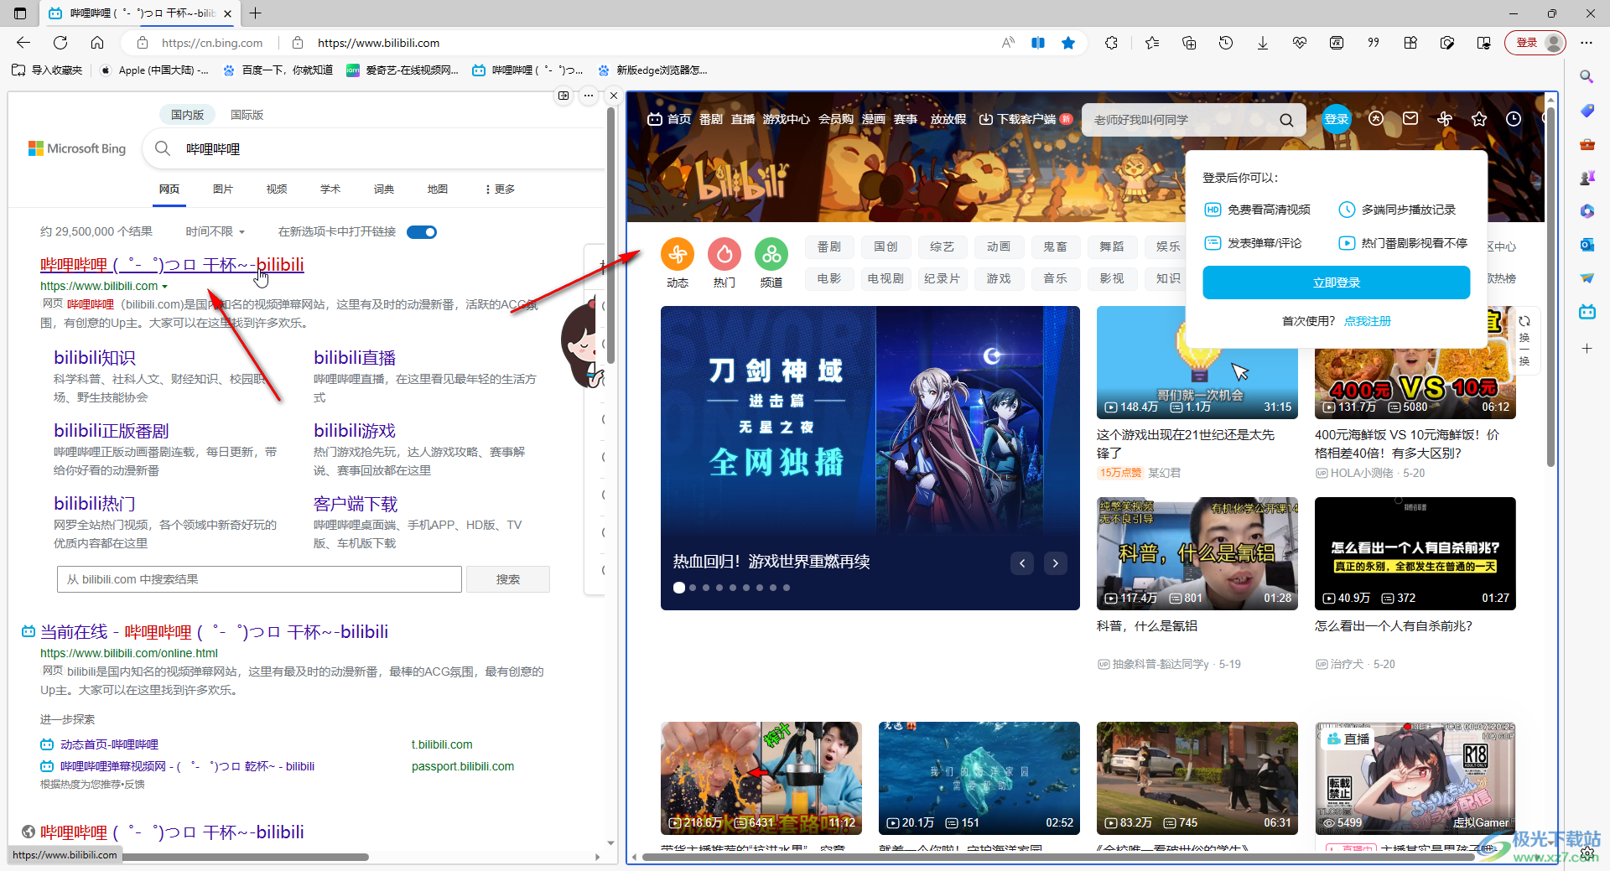Switch to the 图片 search tab
1610x871 pixels.
click(223, 189)
